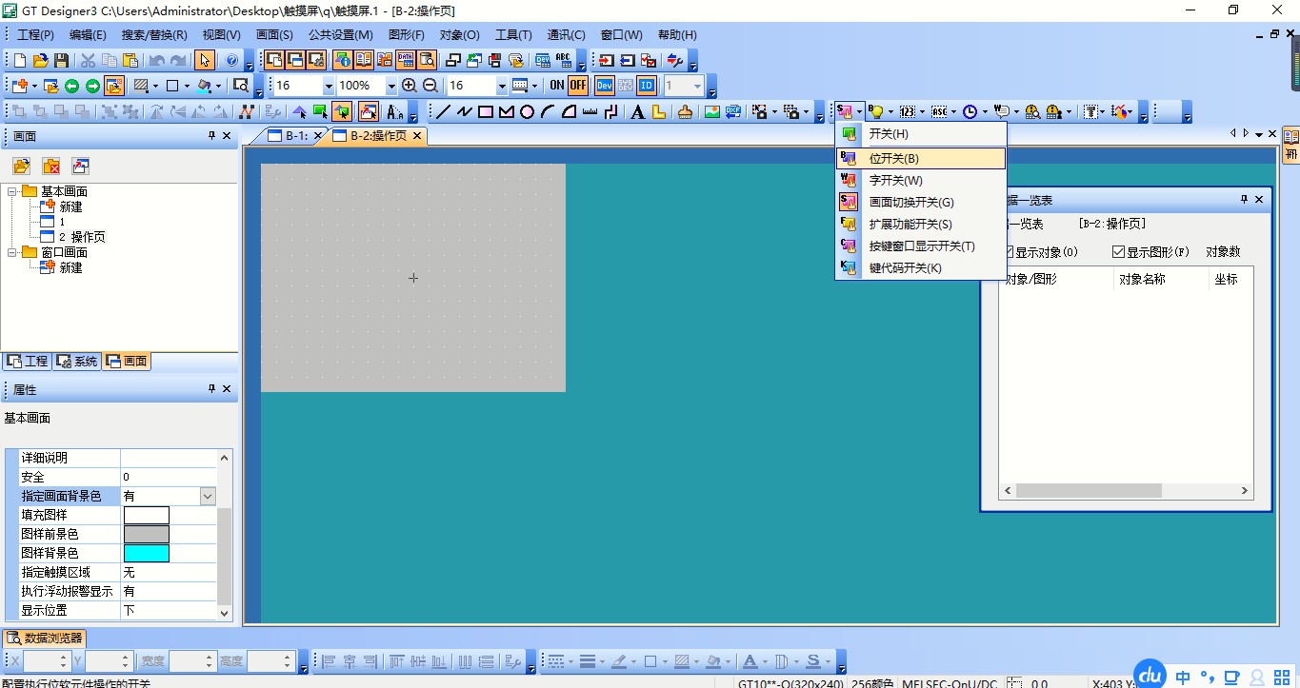The image size is (1300, 688).
Task: Click the clock display object icon
Action: [x=970, y=111]
